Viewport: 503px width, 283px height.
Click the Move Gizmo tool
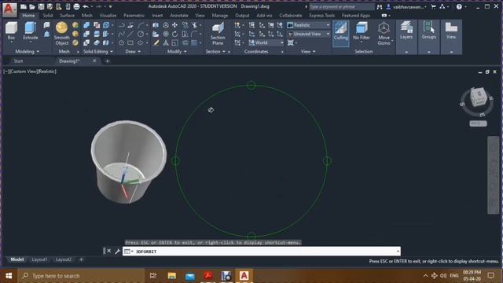pos(384,33)
